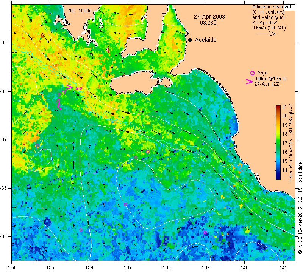The width and height of the screenshot is (303, 272).
Task: Click the Argo float marker near 135.8E 38.9S
Action: point(81,230)
